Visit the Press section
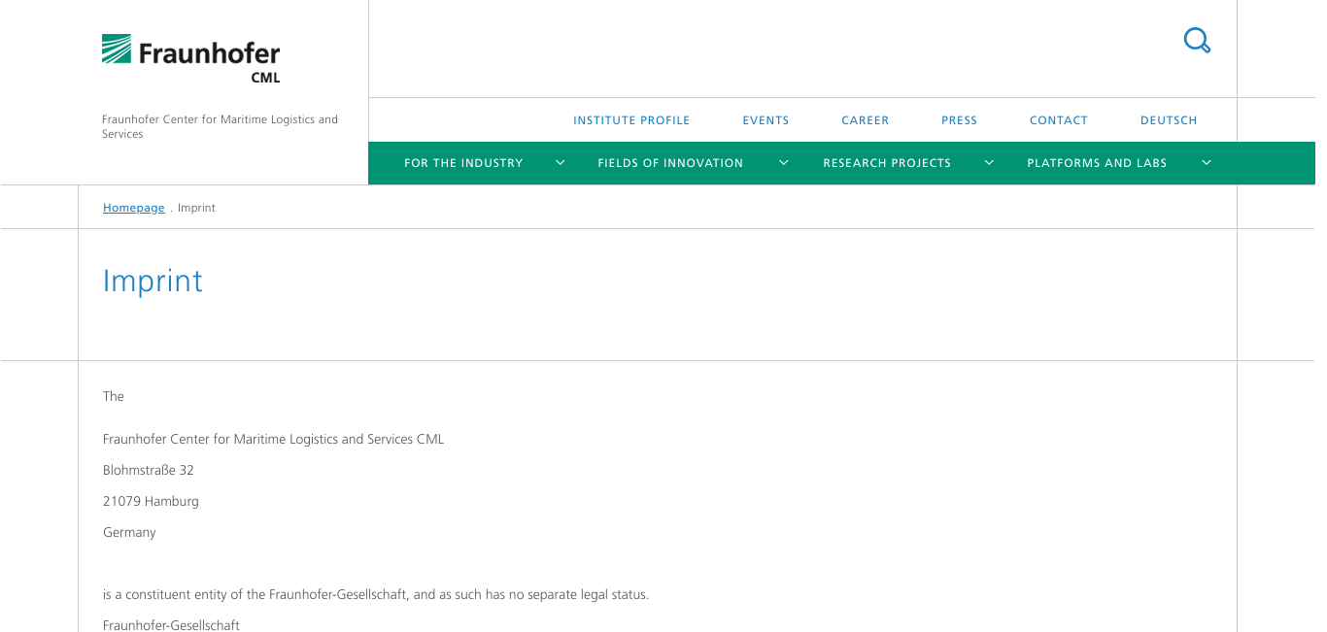The width and height of the screenshot is (1327, 632). (x=959, y=120)
